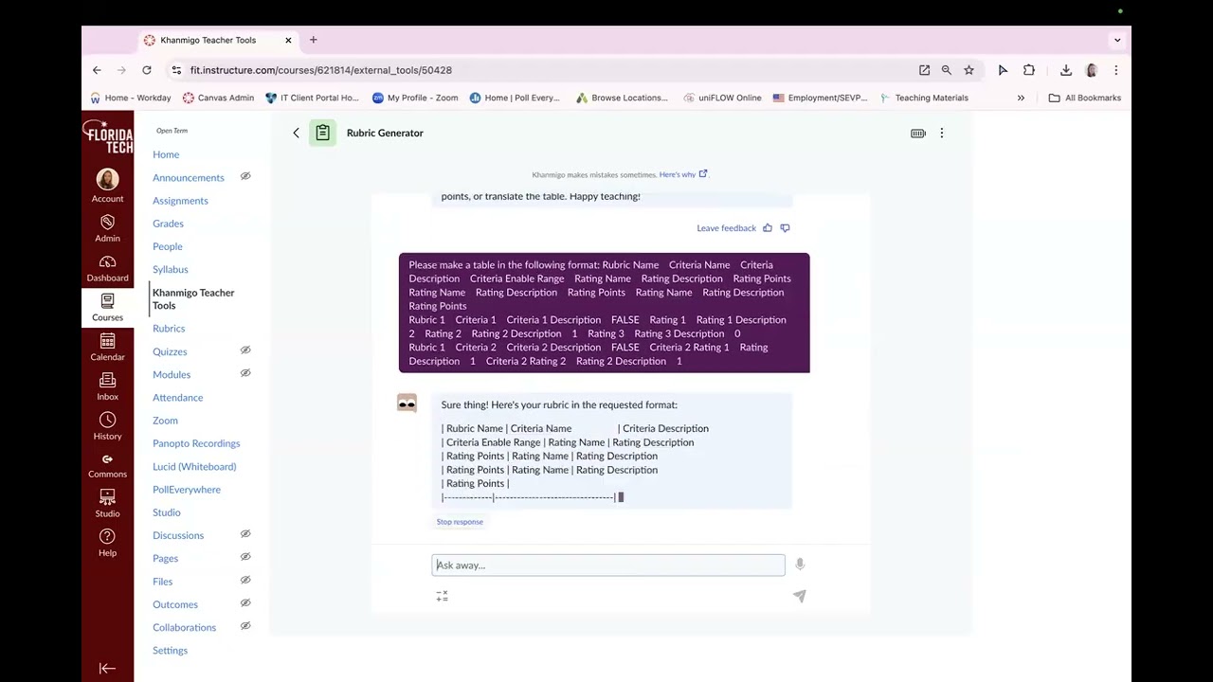The height and width of the screenshot is (682, 1213).
Task: Open the uniFLOW Online bookmark
Action: click(722, 98)
